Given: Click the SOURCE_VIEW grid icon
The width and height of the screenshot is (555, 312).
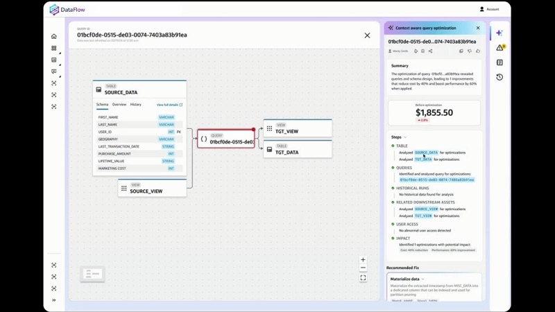Looking at the screenshot, I should pos(124,188).
